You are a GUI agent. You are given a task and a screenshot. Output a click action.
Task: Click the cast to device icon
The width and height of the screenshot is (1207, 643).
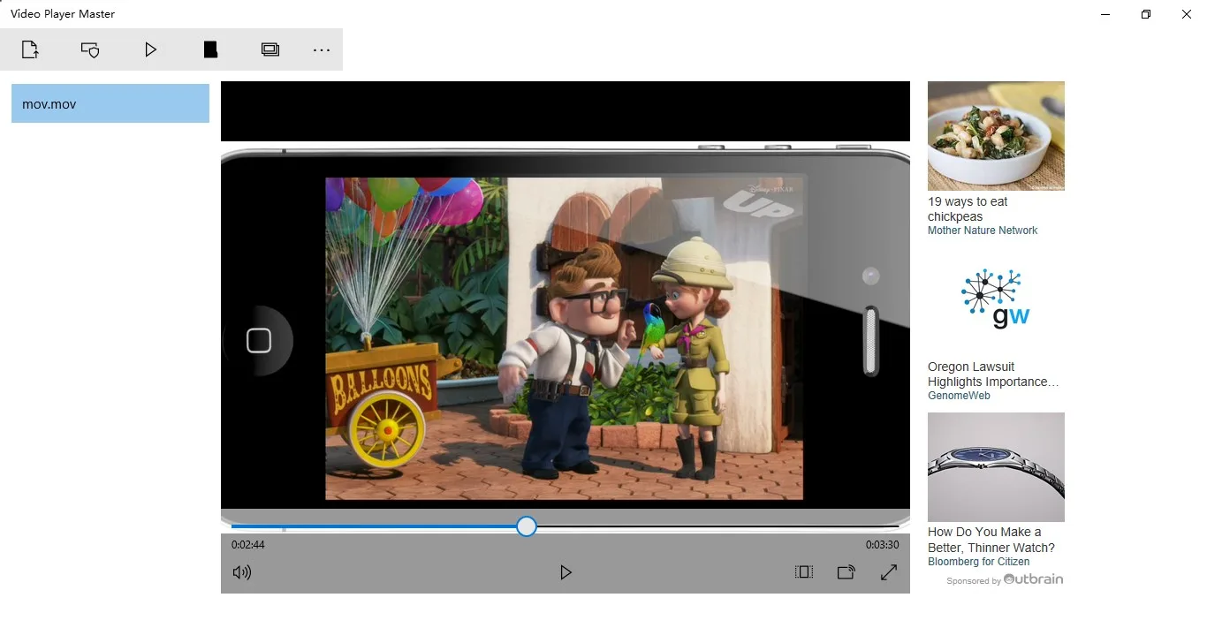pos(846,572)
